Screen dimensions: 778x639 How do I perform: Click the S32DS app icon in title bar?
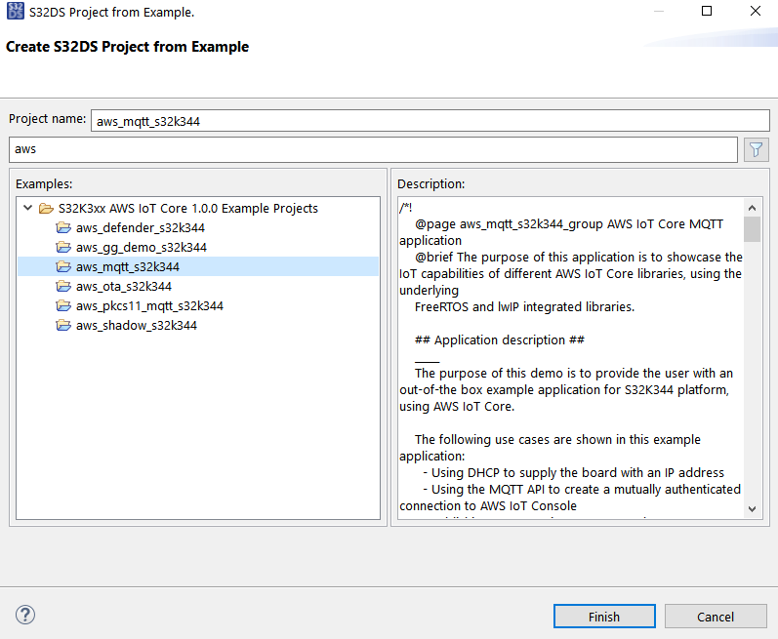pos(15,13)
